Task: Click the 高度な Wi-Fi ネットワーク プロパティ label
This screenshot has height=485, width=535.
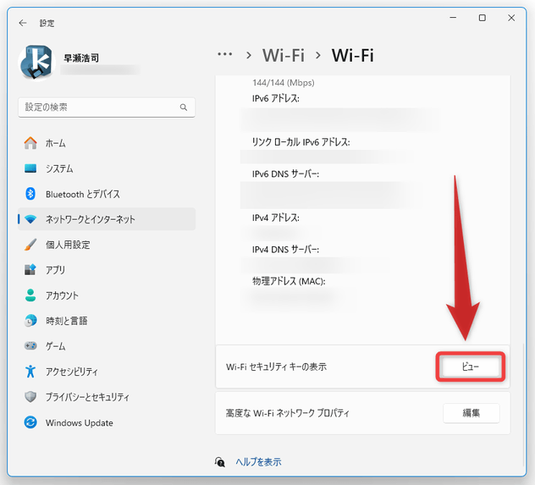Action: [x=288, y=413]
